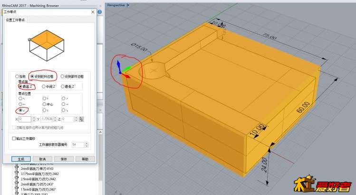Click the register number 54 spinner arrows

tap(87, 144)
